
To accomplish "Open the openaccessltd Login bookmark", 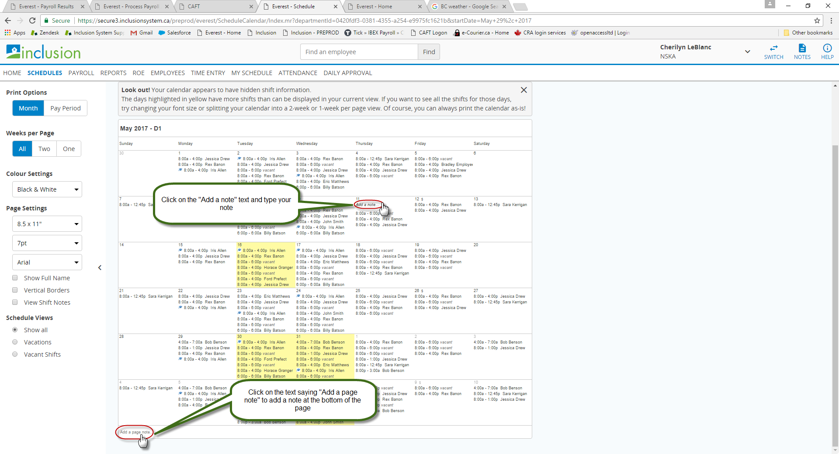I will point(600,33).
